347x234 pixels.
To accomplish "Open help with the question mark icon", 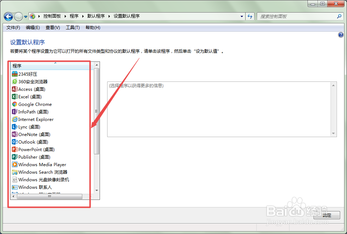I will point(341,35).
